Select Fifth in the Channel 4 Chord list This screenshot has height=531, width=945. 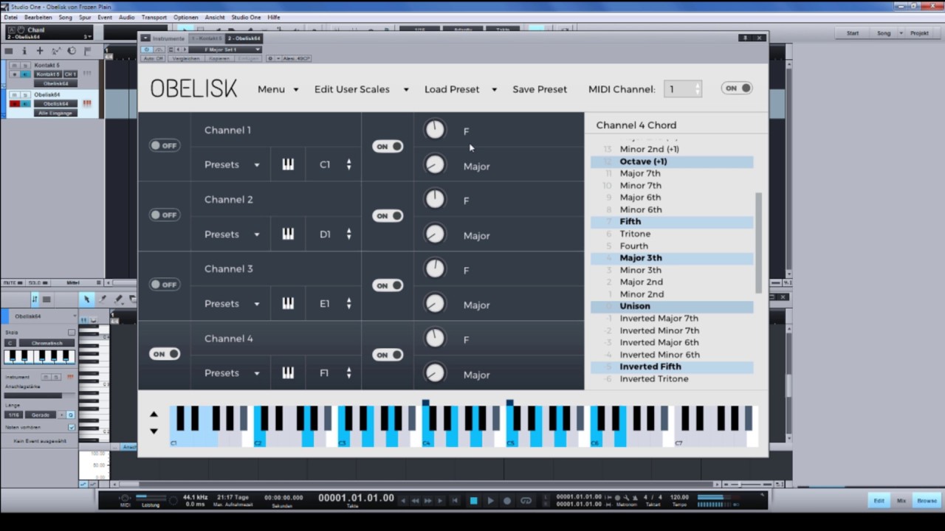[x=672, y=221]
